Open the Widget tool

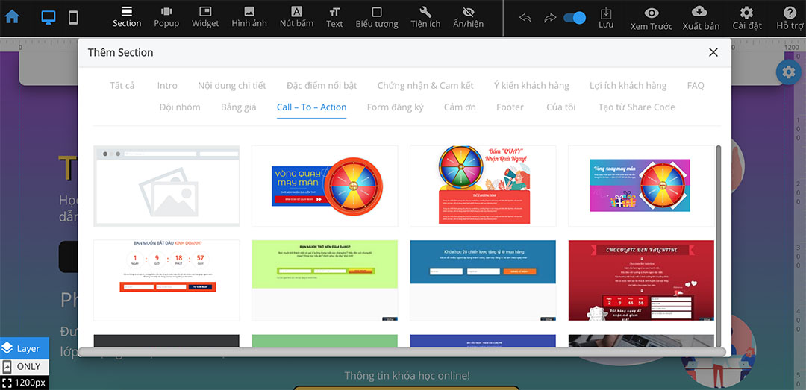coord(205,17)
